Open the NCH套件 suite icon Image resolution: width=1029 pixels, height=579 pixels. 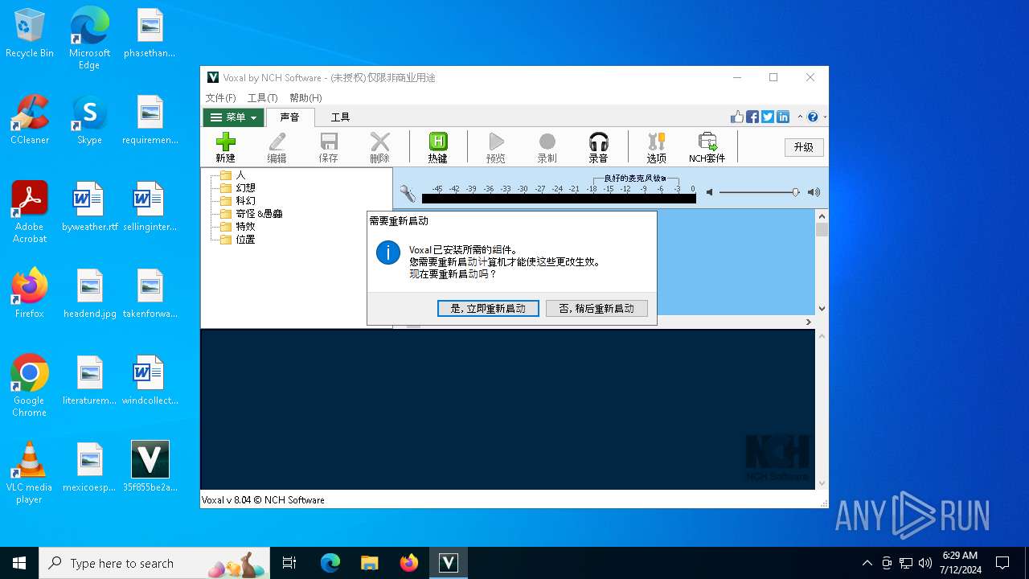pos(707,142)
